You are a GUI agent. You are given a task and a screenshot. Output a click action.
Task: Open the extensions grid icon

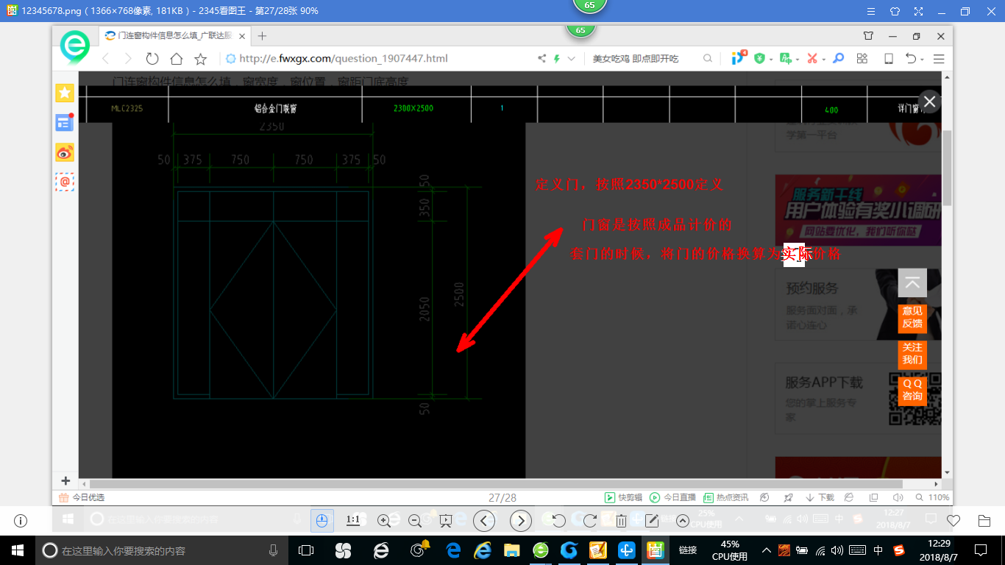click(x=862, y=59)
